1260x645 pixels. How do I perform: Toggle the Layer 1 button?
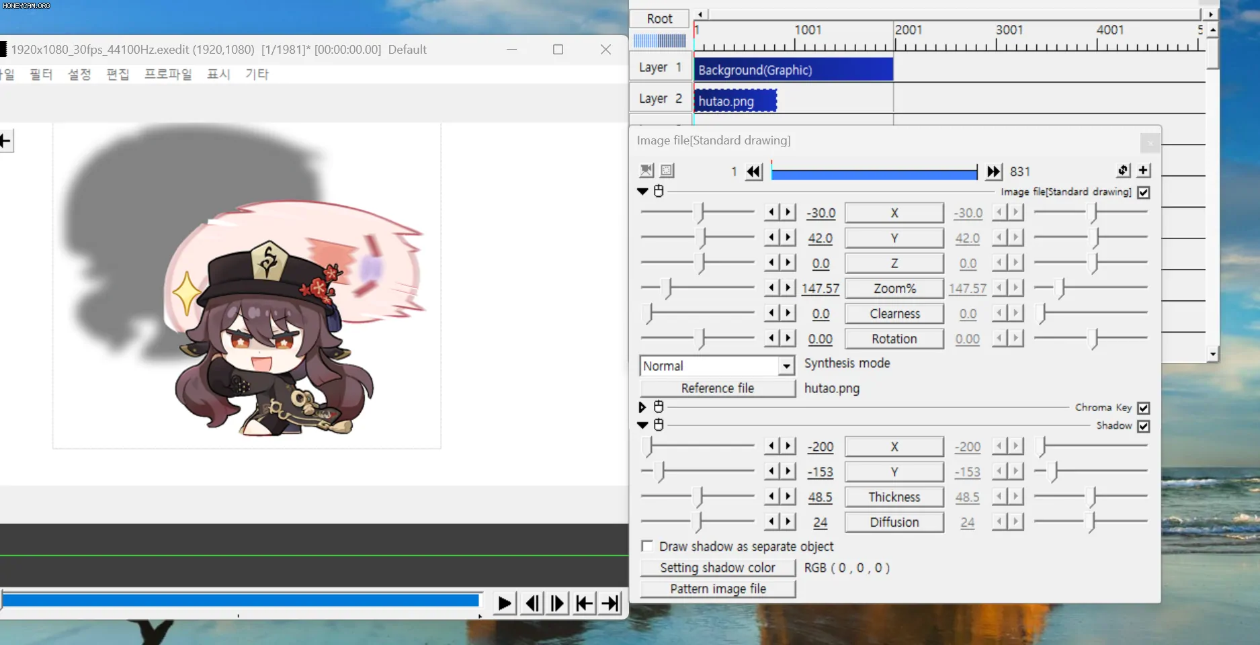coord(660,67)
